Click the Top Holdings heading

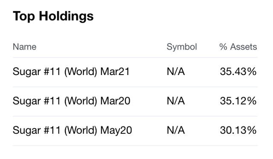(53, 16)
